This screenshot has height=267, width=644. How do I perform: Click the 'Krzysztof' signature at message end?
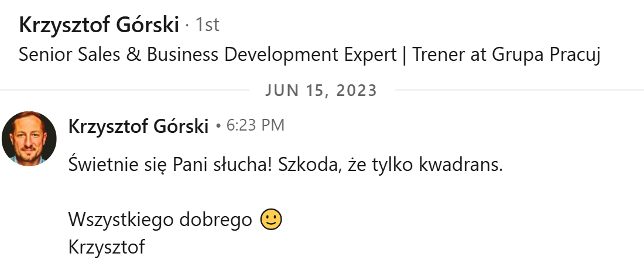pos(107,247)
